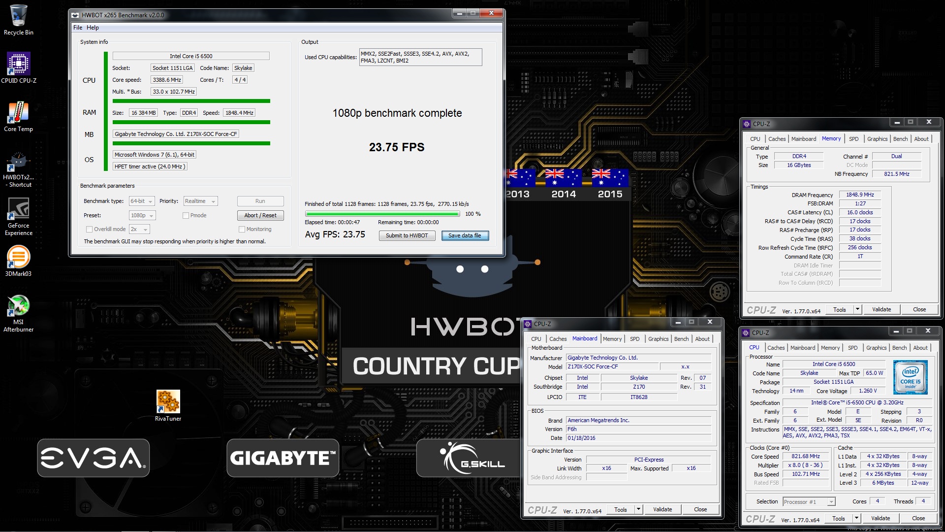Click Abort / Reset button
945x532 pixels.
click(260, 215)
